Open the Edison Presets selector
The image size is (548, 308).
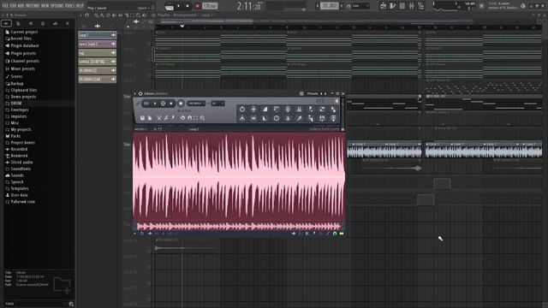click(x=313, y=93)
